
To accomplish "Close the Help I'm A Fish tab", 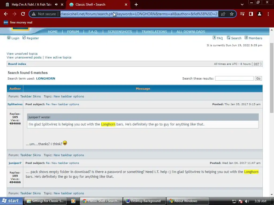I will pos(62,5).
